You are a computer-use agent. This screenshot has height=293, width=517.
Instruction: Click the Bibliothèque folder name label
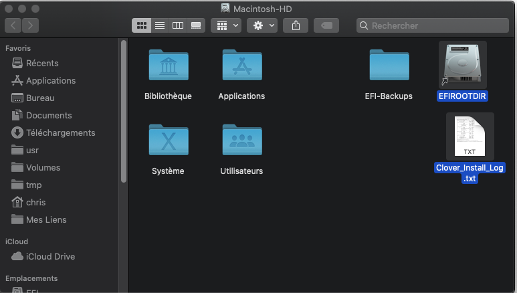[x=168, y=96]
